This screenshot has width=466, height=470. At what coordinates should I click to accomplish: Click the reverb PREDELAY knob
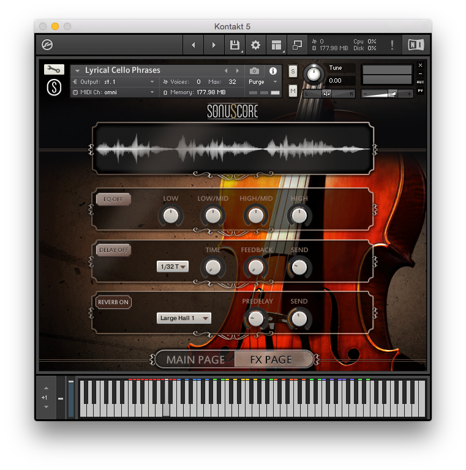pyautogui.click(x=256, y=319)
